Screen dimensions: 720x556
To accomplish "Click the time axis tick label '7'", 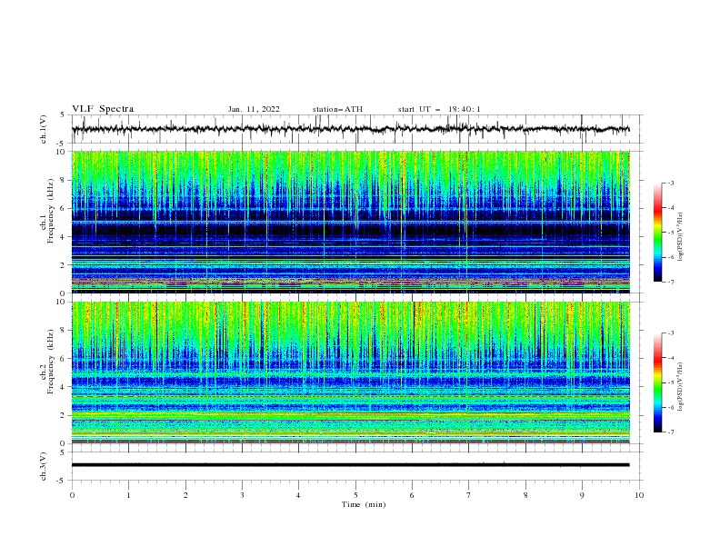I will point(469,495).
